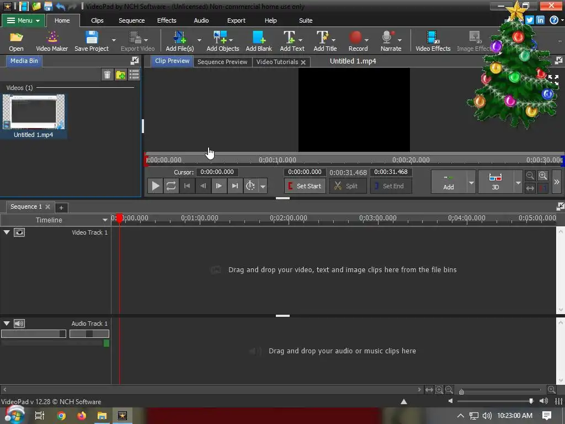Open the Add clip dropdown arrow

471,182
